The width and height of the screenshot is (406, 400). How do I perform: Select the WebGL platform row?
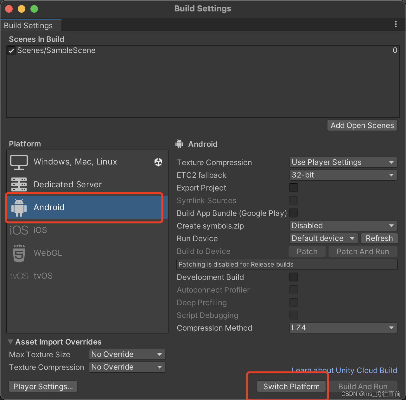click(x=87, y=253)
